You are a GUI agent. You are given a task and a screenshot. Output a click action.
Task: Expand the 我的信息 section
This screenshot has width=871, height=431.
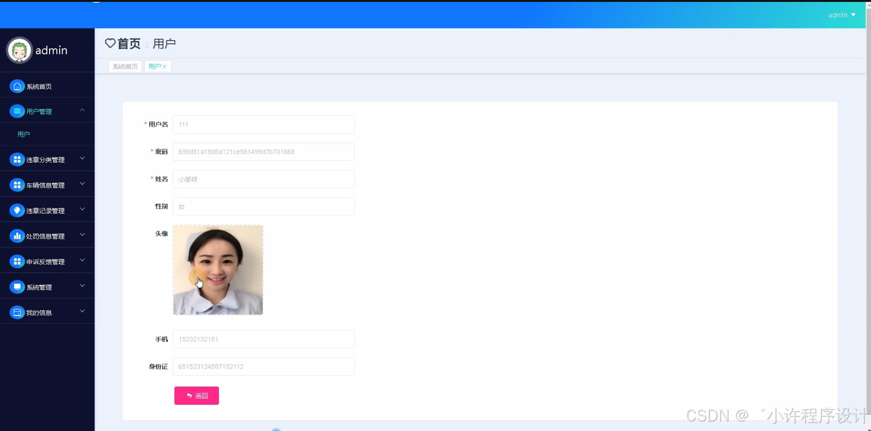[x=82, y=311]
